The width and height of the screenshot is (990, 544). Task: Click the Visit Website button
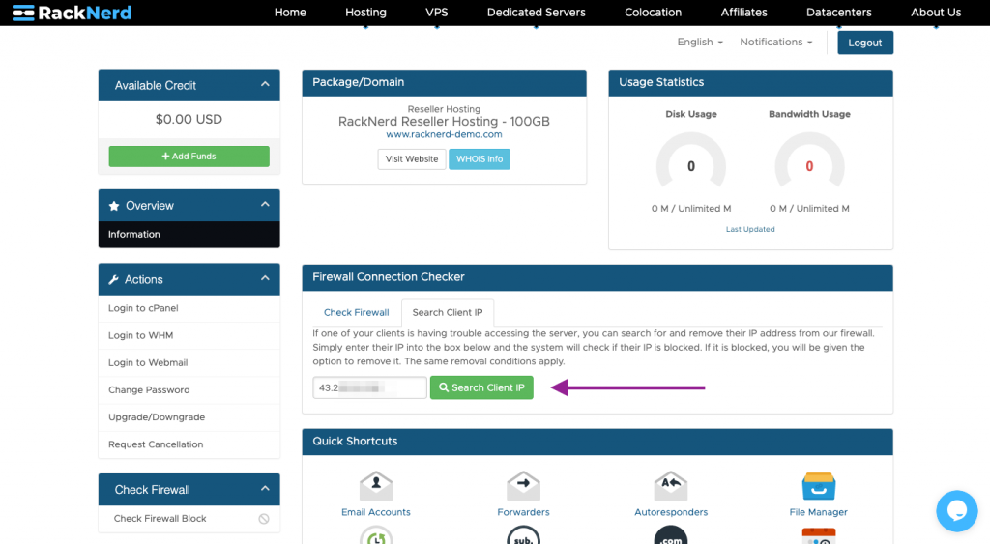pyautogui.click(x=412, y=159)
